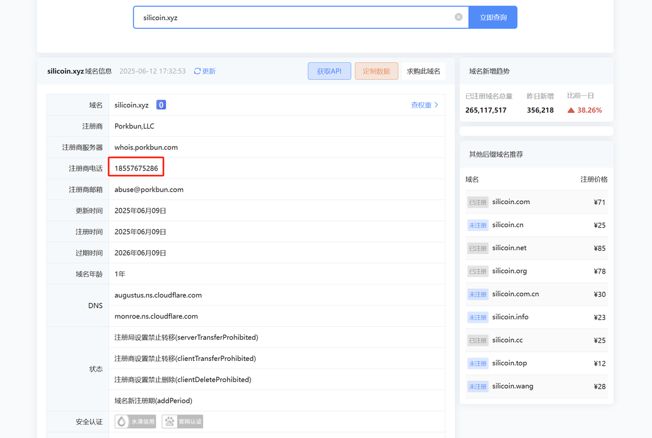Select the timestamp 2025-06-12 17:32:53
The height and width of the screenshot is (438, 652).
pos(153,71)
